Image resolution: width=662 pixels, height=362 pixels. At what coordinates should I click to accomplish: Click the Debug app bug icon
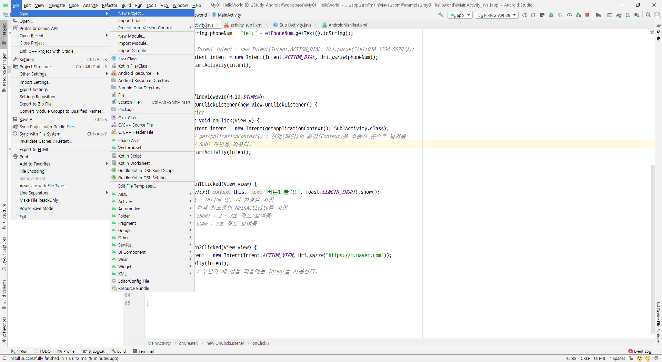point(551,15)
